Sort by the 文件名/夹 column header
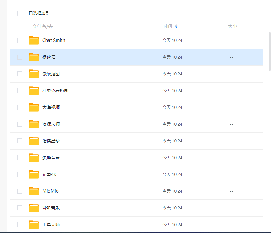The height and width of the screenshot is (233, 271). [x=43, y=26]
